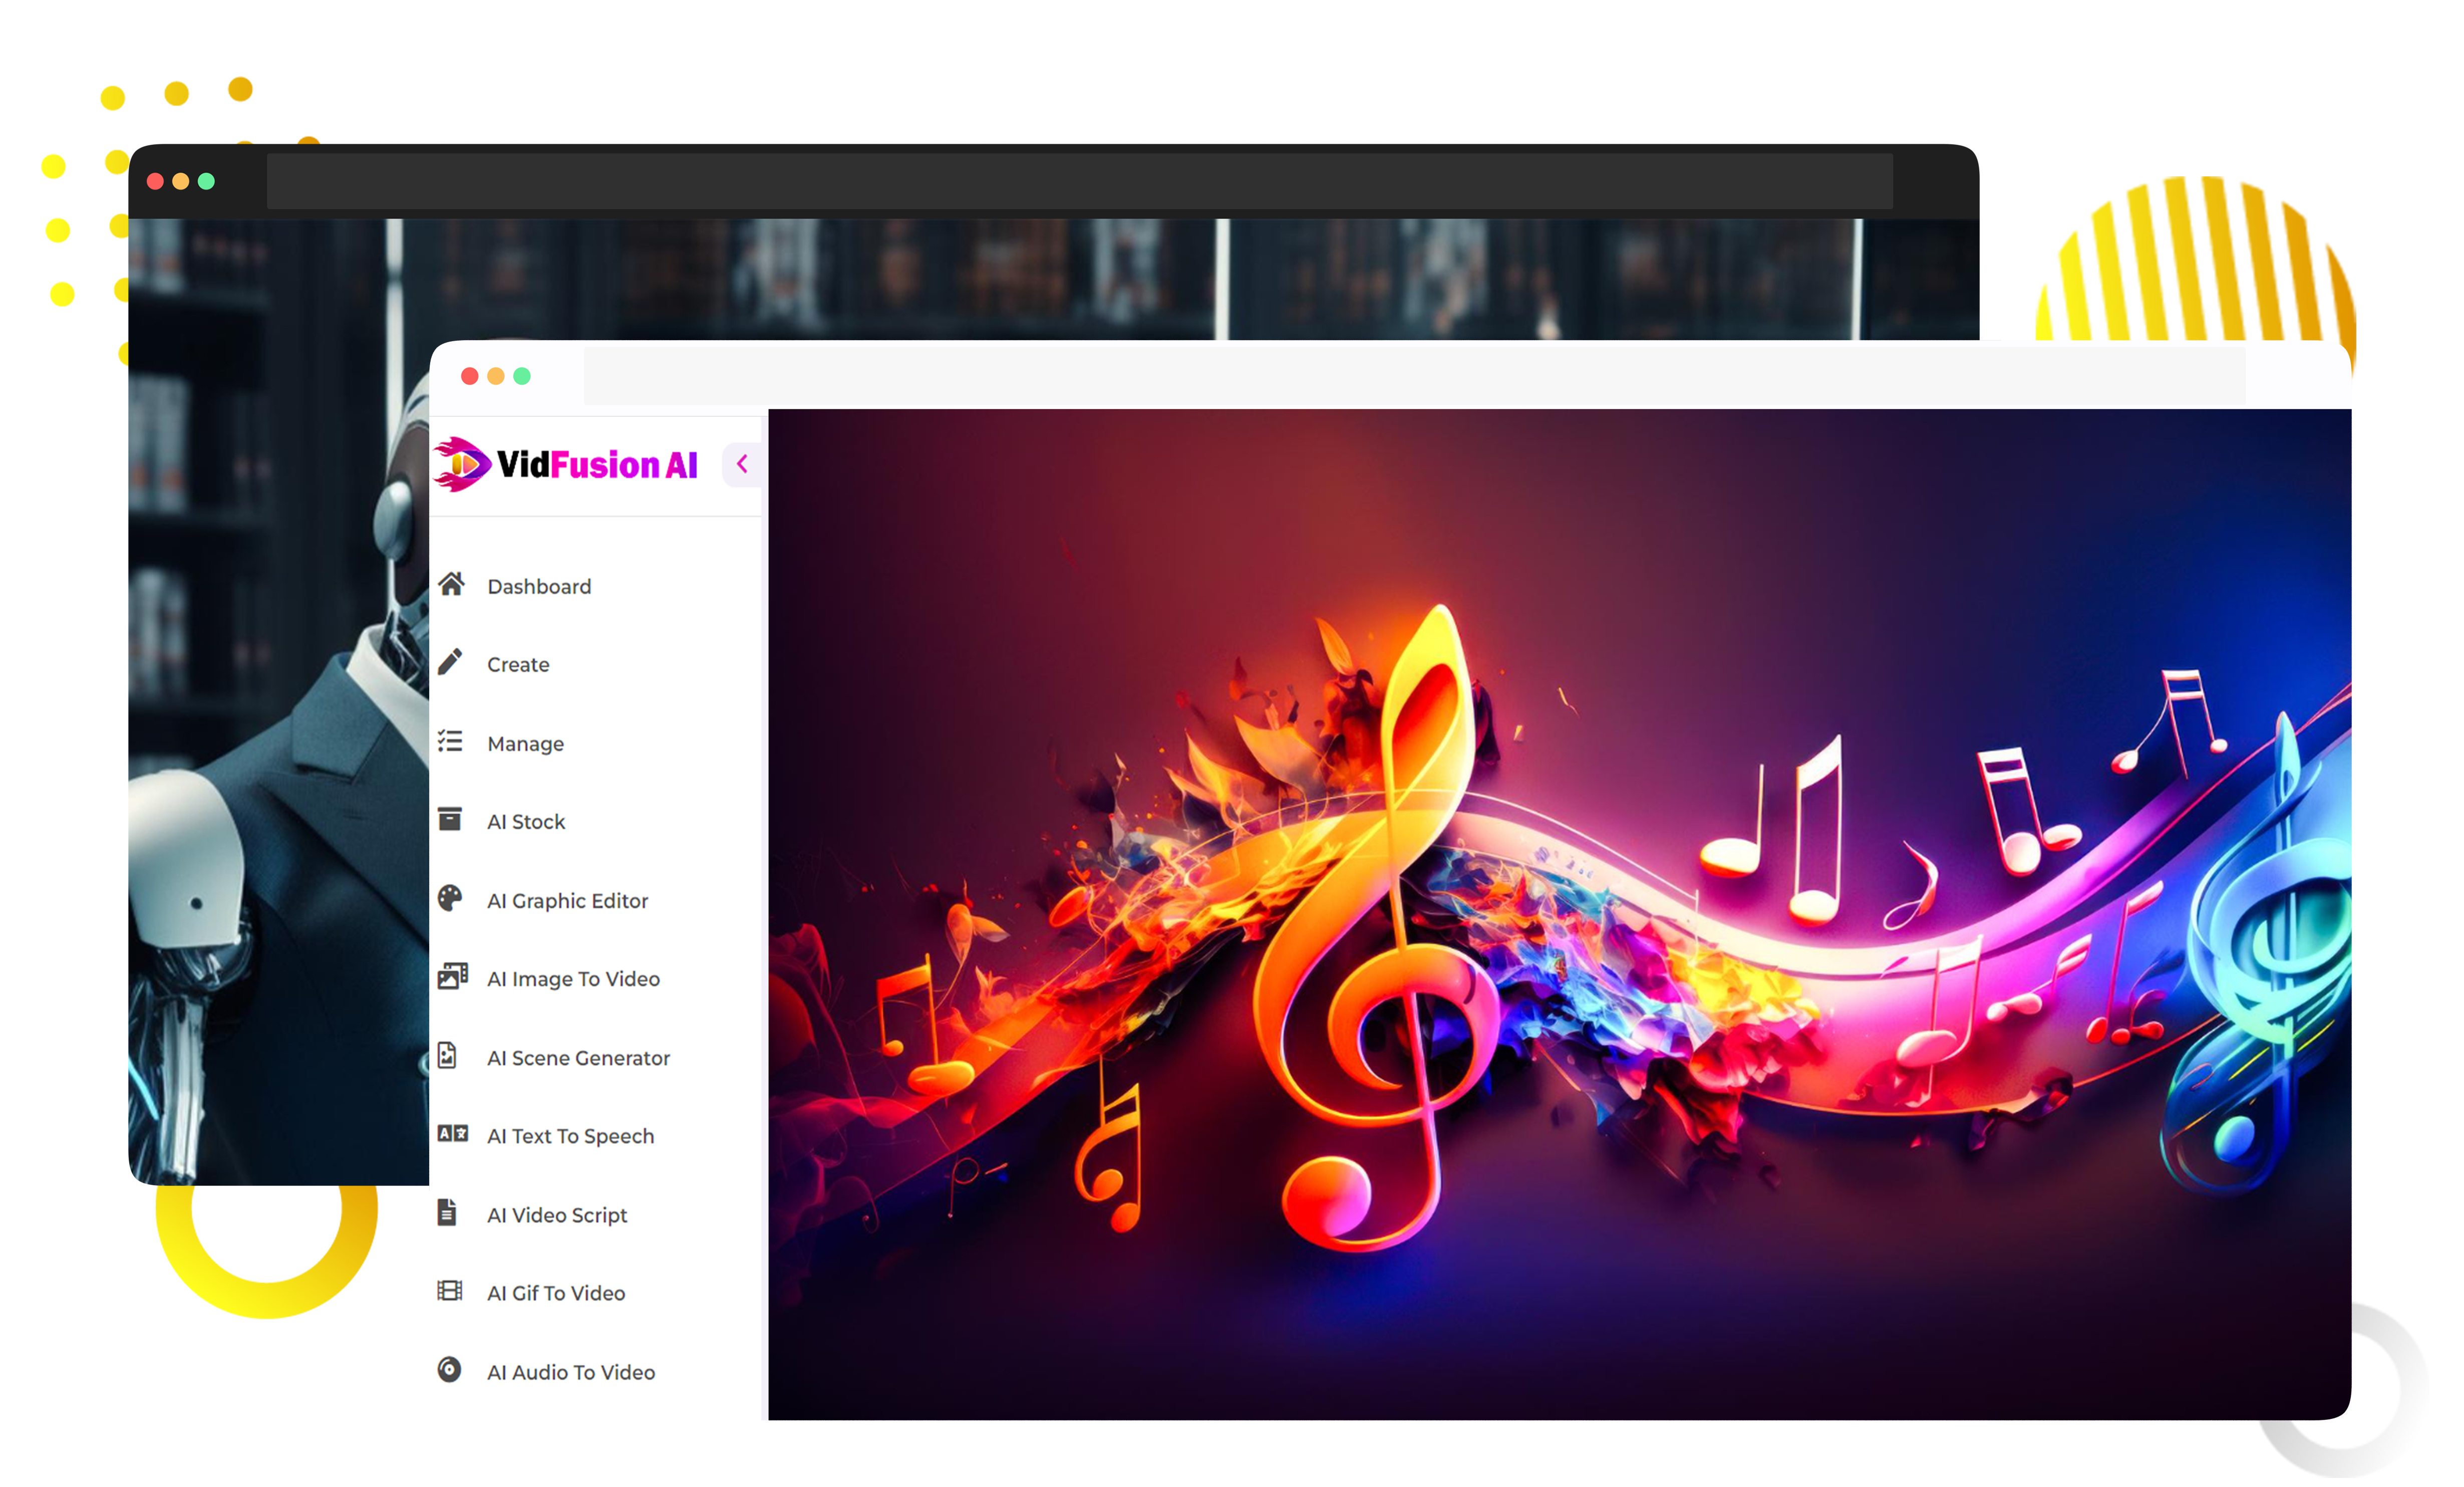The width and height of the screenshot is (2464, 1487).
Task: Choose AI Gif To Video label
Action: click(556, 1293)
